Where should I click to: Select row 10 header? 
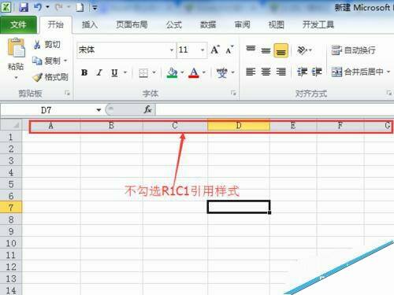[11, 243]
